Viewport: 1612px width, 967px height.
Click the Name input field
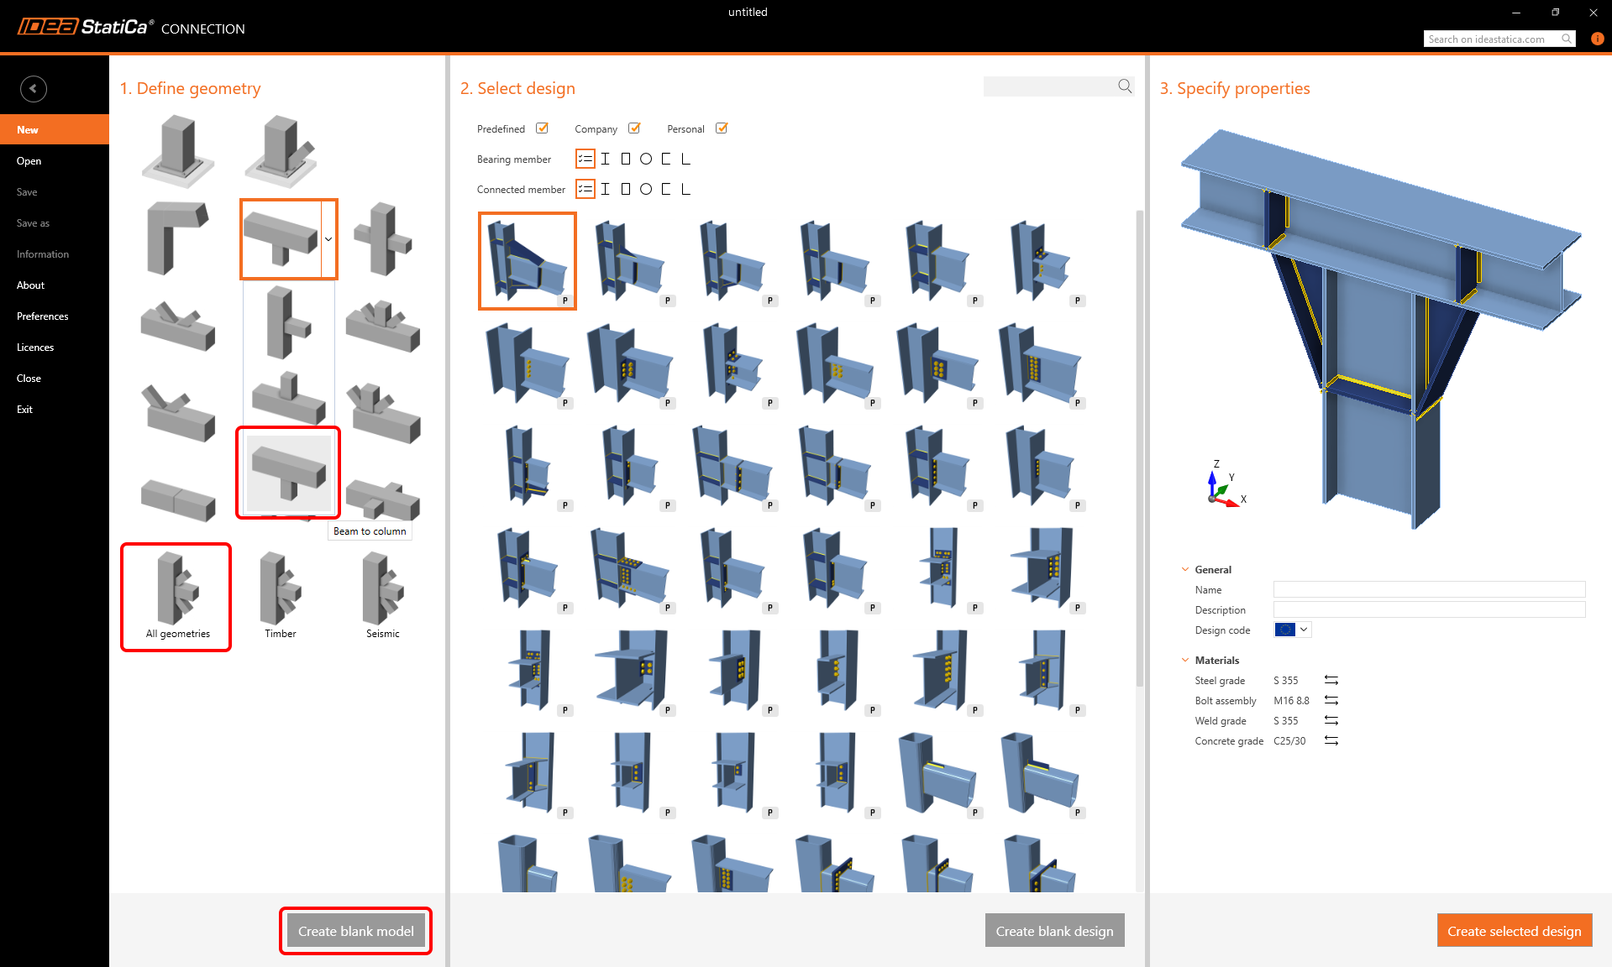coord(1428,590)
